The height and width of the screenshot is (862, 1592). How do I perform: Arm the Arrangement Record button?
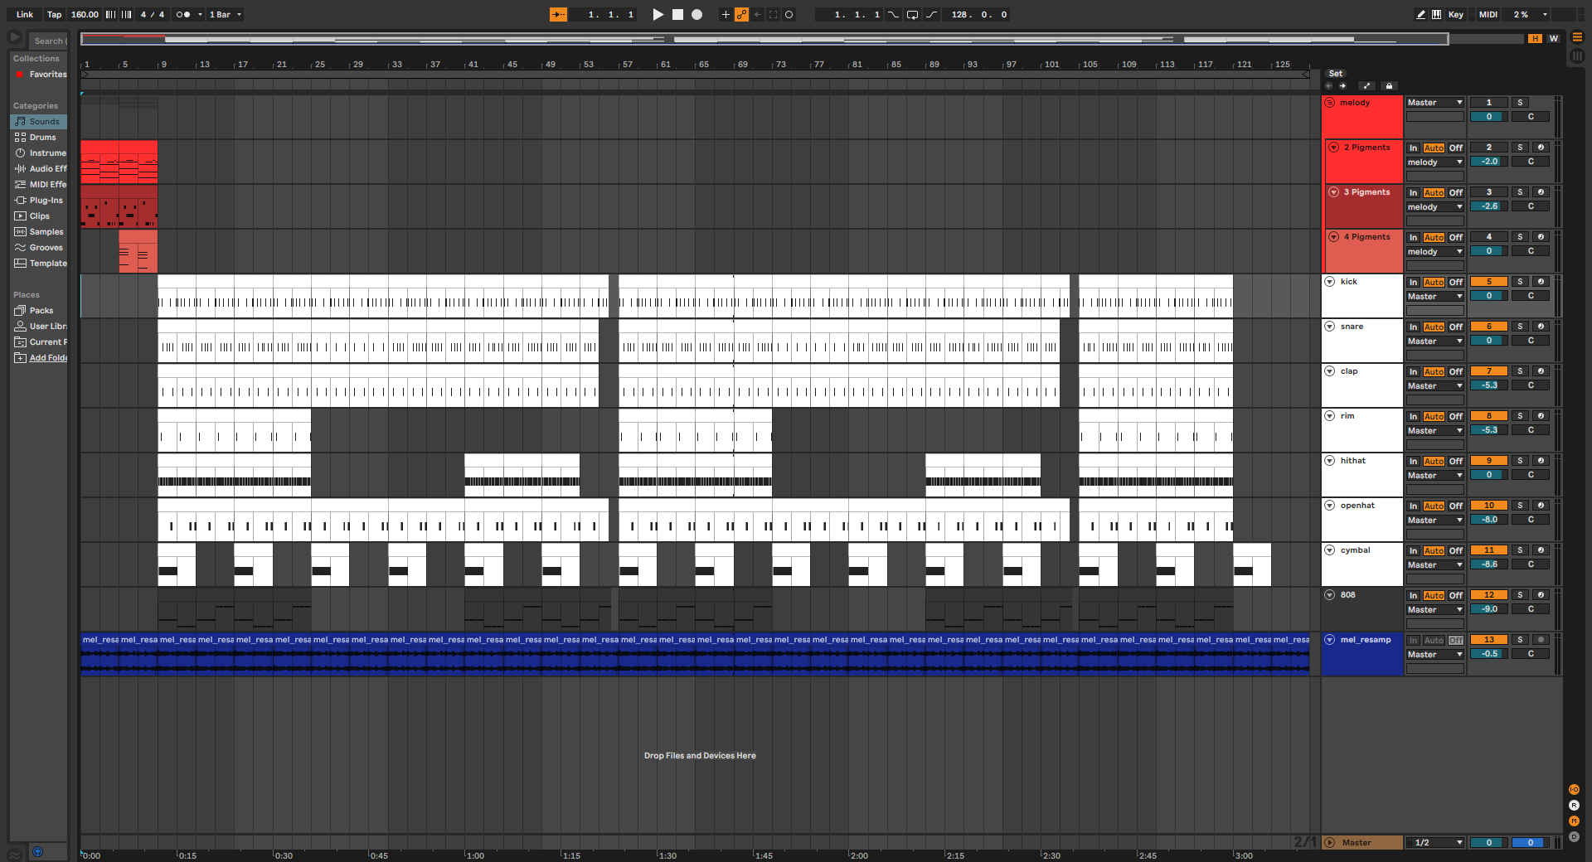pos(697,14)
